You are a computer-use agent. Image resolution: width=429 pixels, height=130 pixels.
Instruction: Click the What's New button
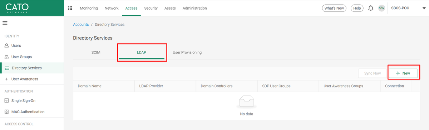pyautogui.click(x=334, y=8)
